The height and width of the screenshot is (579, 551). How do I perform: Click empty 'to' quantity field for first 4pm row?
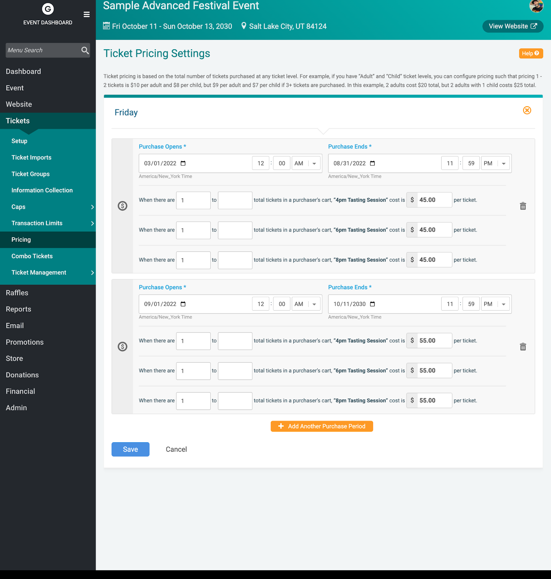click(x=235, y=200)
